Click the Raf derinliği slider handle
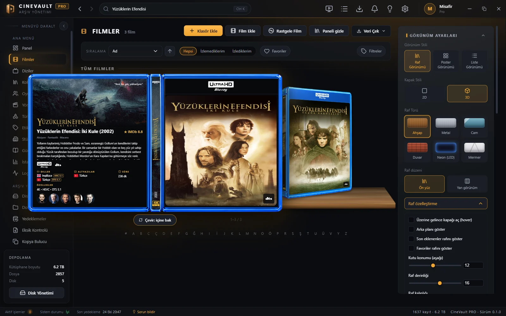Image resolution: width=506 pixels, height=316 pixels. point(440,283)
